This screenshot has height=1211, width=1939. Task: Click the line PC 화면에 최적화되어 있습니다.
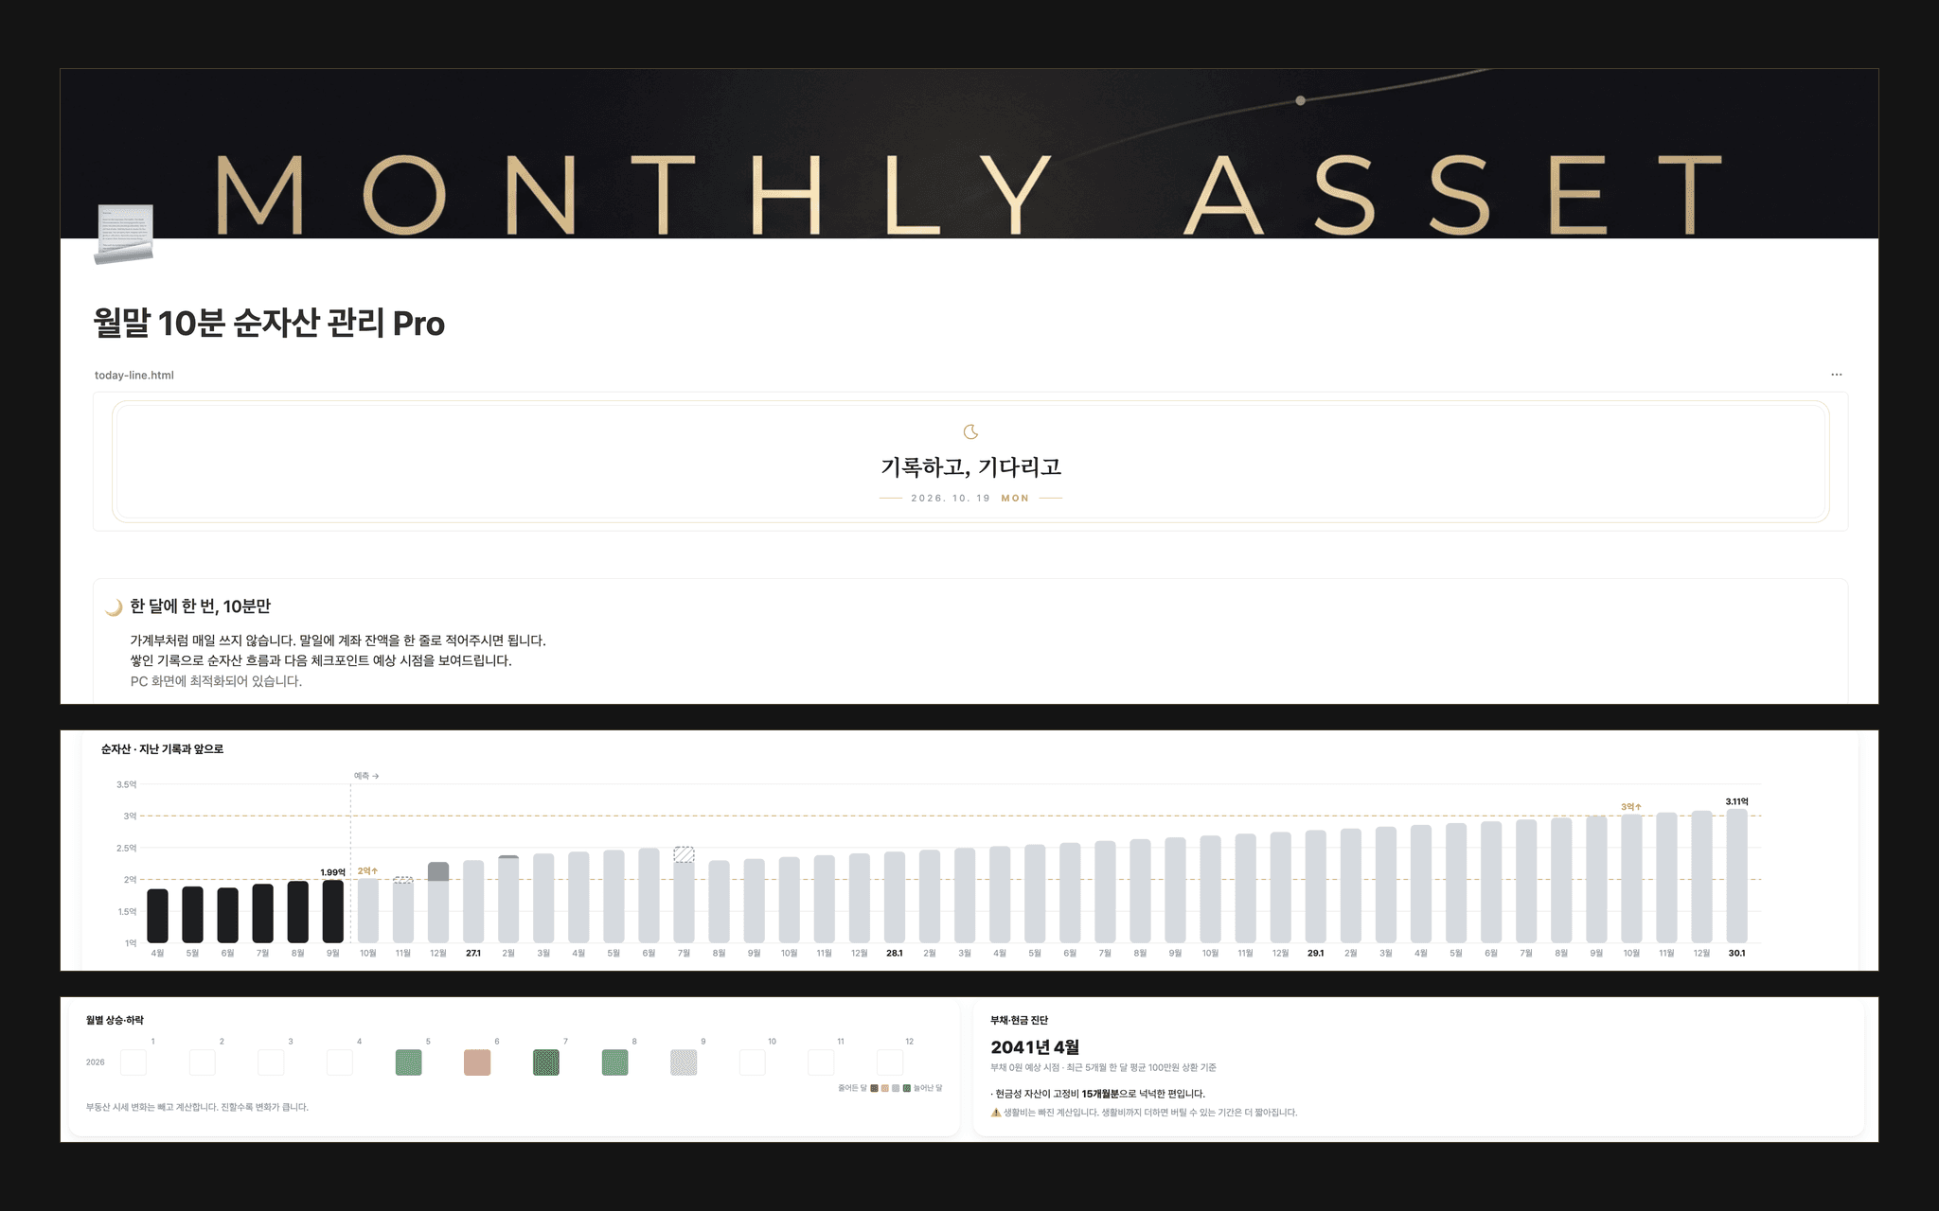tap(216, 681)
